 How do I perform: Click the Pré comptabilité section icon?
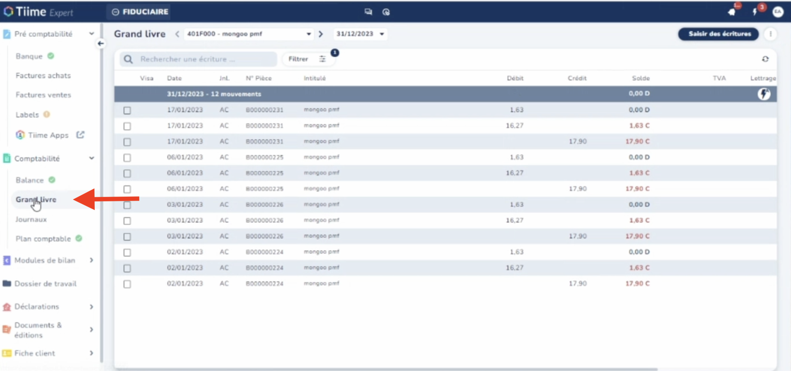(7, 34)
